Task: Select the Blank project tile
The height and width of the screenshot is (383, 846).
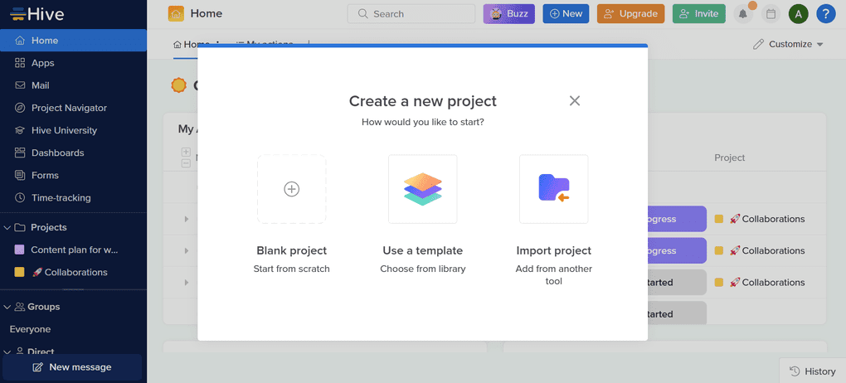Action: [291, 189]
